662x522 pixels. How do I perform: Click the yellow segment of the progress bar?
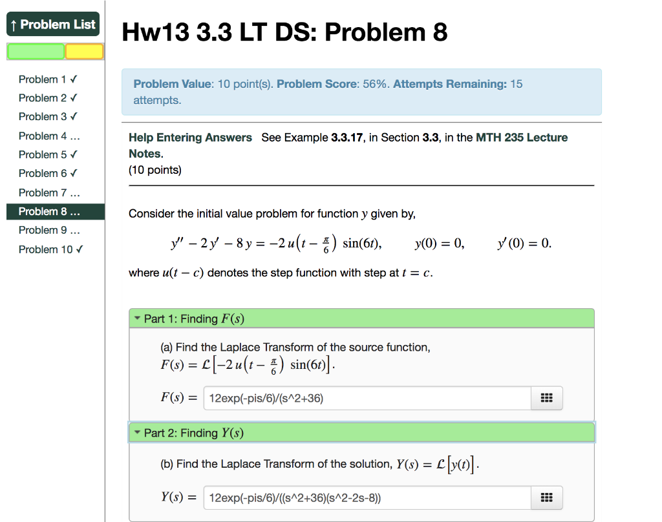tap(84, 51)
